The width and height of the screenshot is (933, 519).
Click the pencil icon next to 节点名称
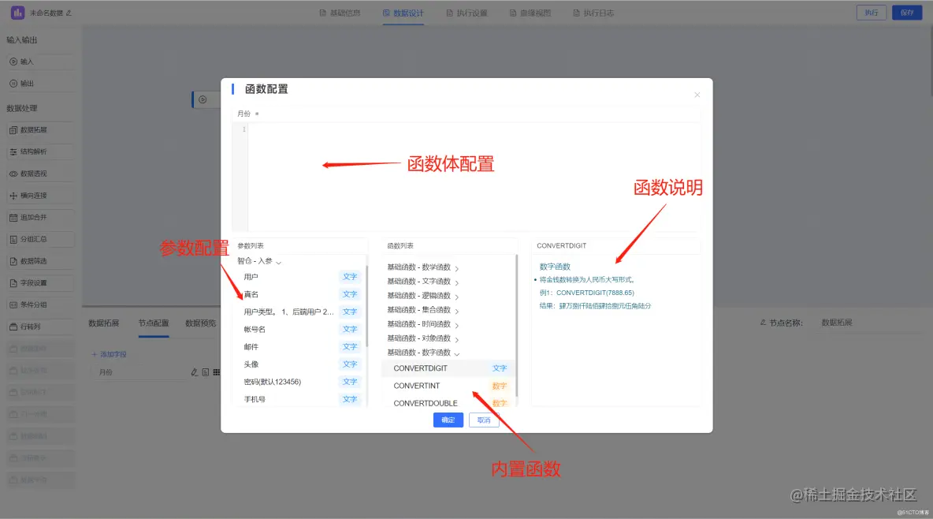pos(763,323)
